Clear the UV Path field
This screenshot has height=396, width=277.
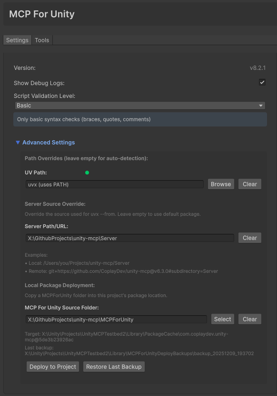point(249,184)
